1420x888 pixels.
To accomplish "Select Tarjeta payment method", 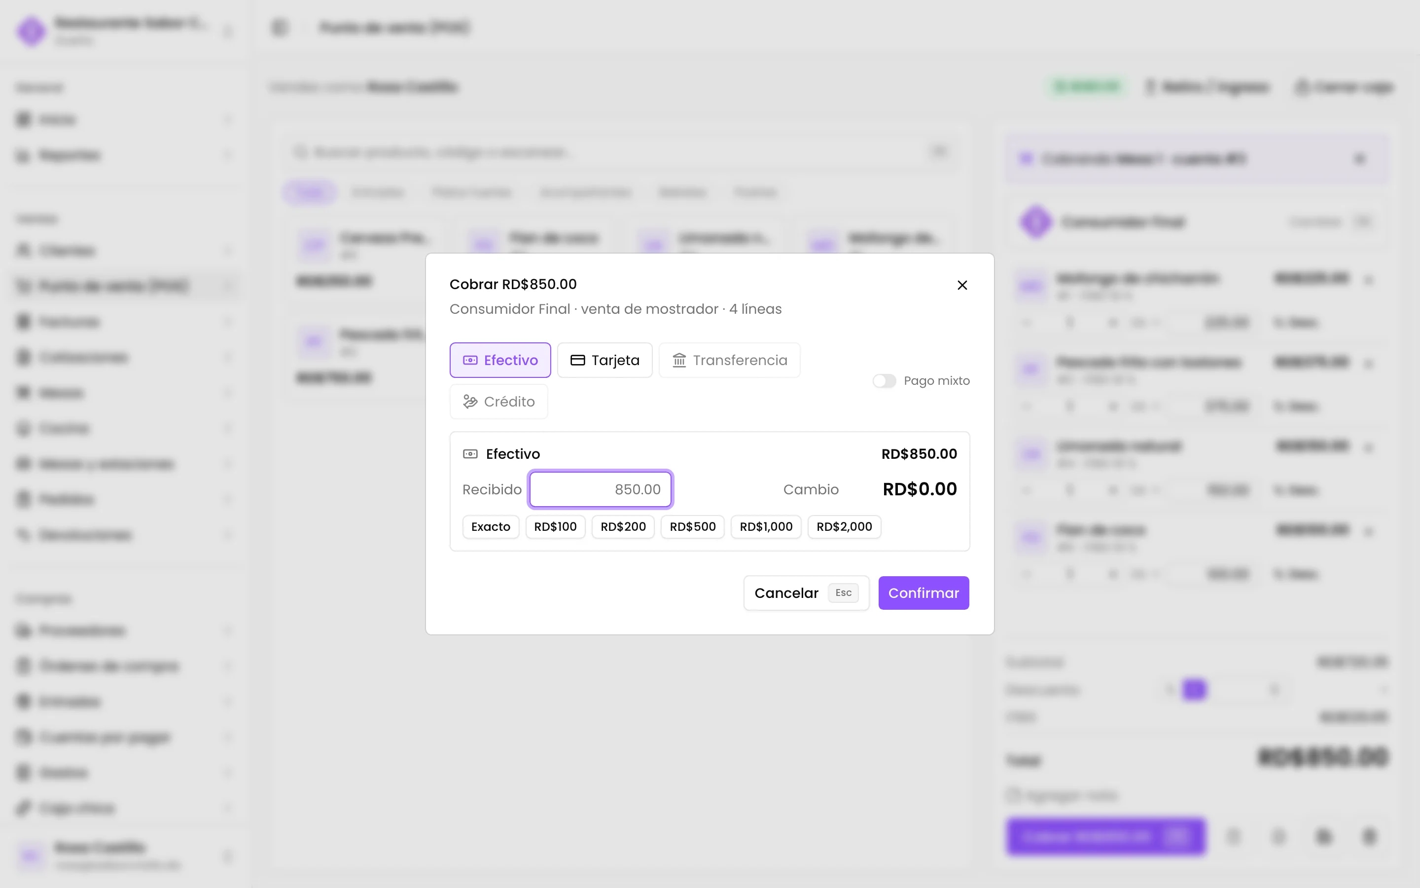I will pos(604,360).
